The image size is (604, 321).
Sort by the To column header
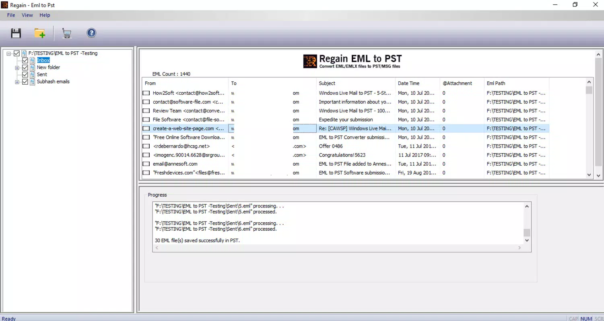[272, 83]
